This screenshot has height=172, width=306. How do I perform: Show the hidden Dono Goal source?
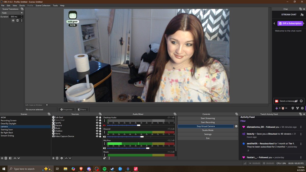click(x=97, y=120)
